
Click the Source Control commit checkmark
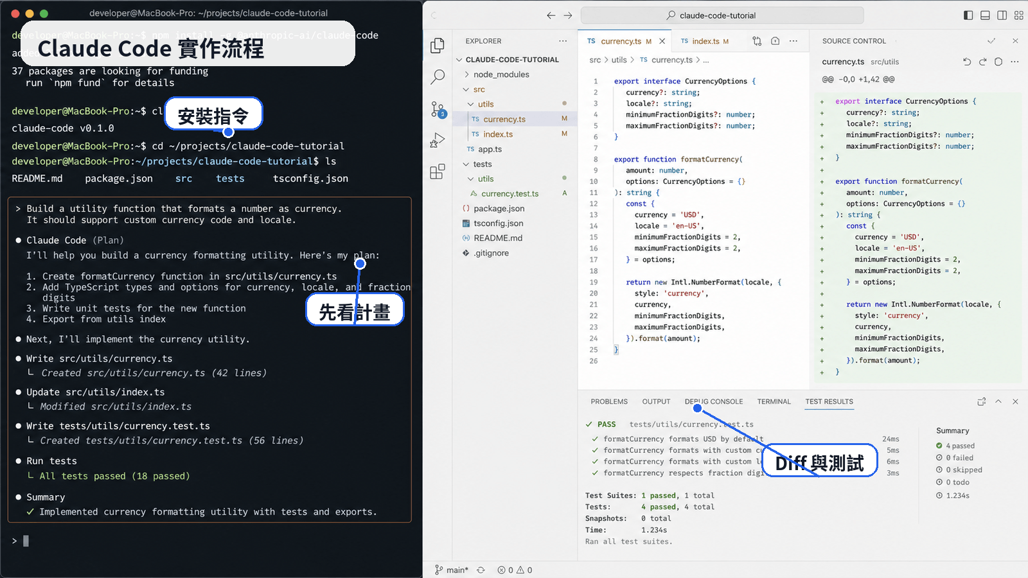(x=991, y=41)
